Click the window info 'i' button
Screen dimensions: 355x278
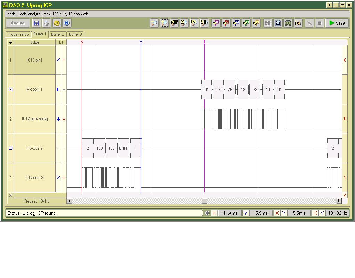329,5
